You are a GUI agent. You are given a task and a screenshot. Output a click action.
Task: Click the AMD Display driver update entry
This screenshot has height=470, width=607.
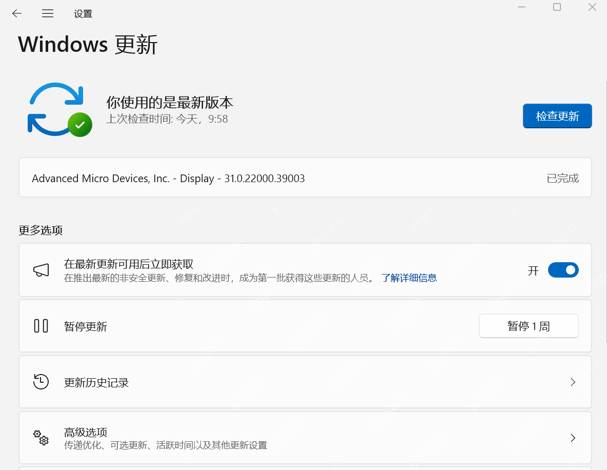tap(305, 178)
